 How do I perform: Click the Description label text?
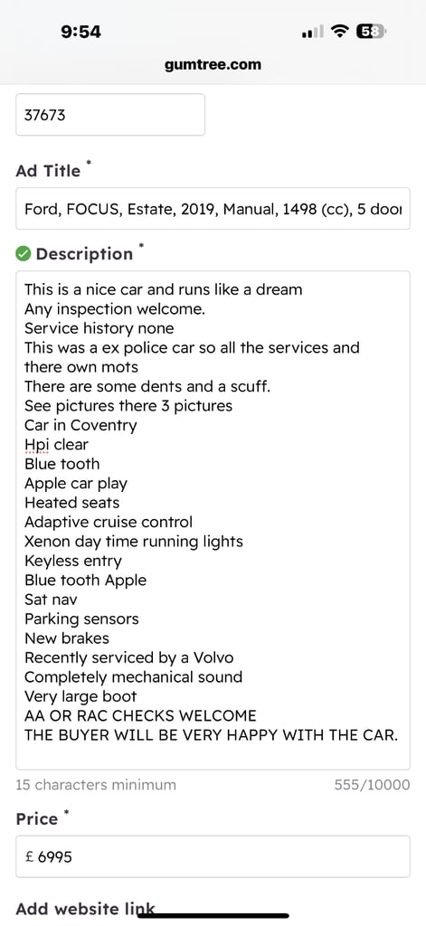pyautogui.click(x=84, y=254)
